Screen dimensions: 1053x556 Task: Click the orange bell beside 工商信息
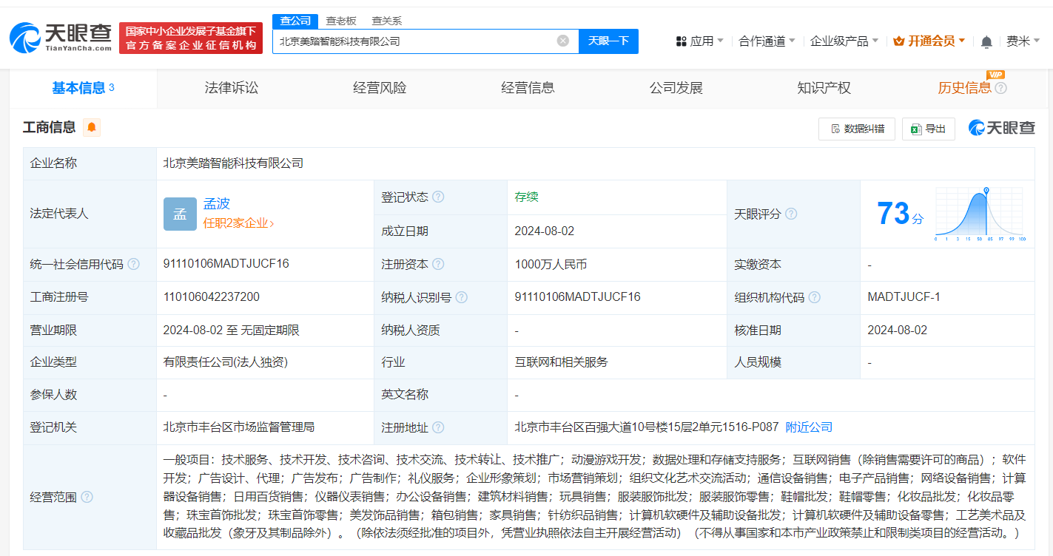pos(92,126)
